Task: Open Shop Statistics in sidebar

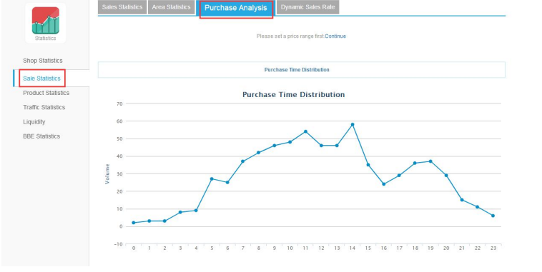Action: (43, 61)
